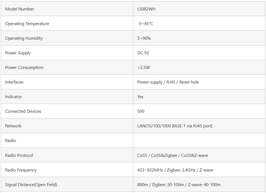The height and width of the screenshot is (193, 266).
Task: Click the Radio Protocol label
Action: (x=19, y=155)
